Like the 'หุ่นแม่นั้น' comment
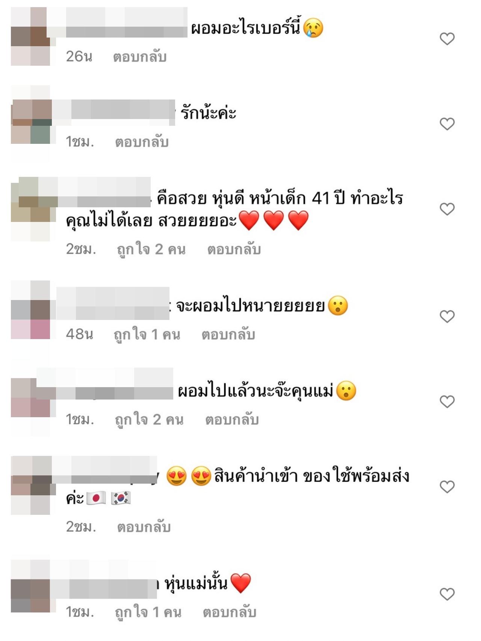481x641 pixels. pyautogui.click(x=447, y=594)
